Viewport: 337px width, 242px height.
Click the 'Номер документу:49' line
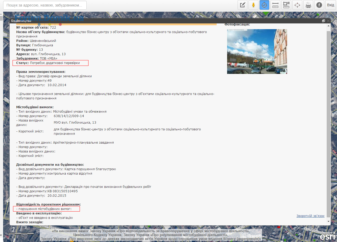point(34,81)
